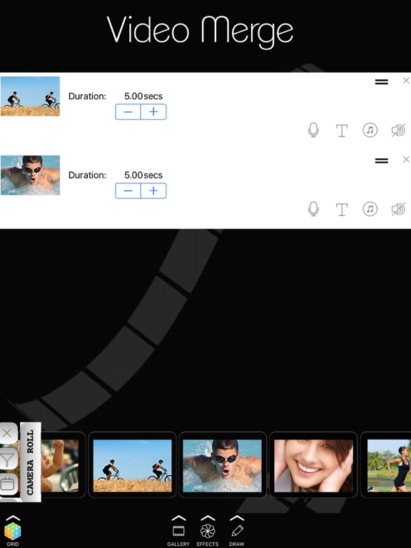Open the filter funnel option
Screen dimensions: 411x548
tap(7, 459)
